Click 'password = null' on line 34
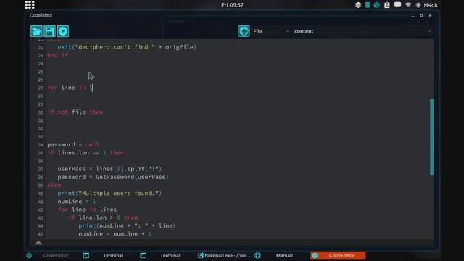This screenshot has width=464, height=261. click(73, 144)
